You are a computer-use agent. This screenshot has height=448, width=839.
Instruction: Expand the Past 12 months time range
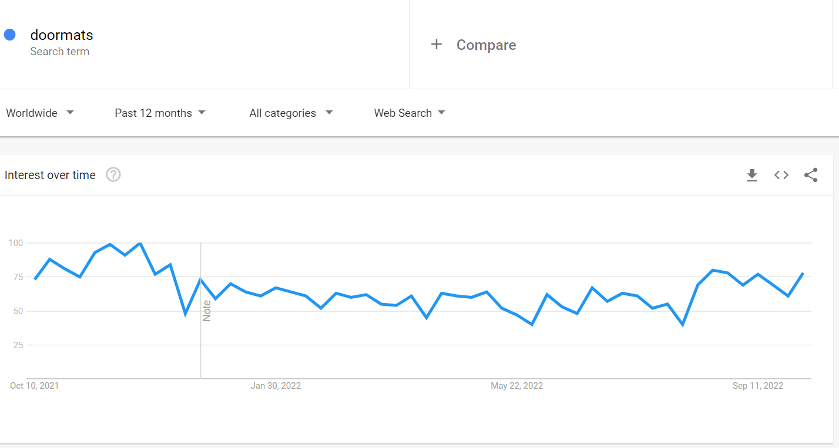160,113
